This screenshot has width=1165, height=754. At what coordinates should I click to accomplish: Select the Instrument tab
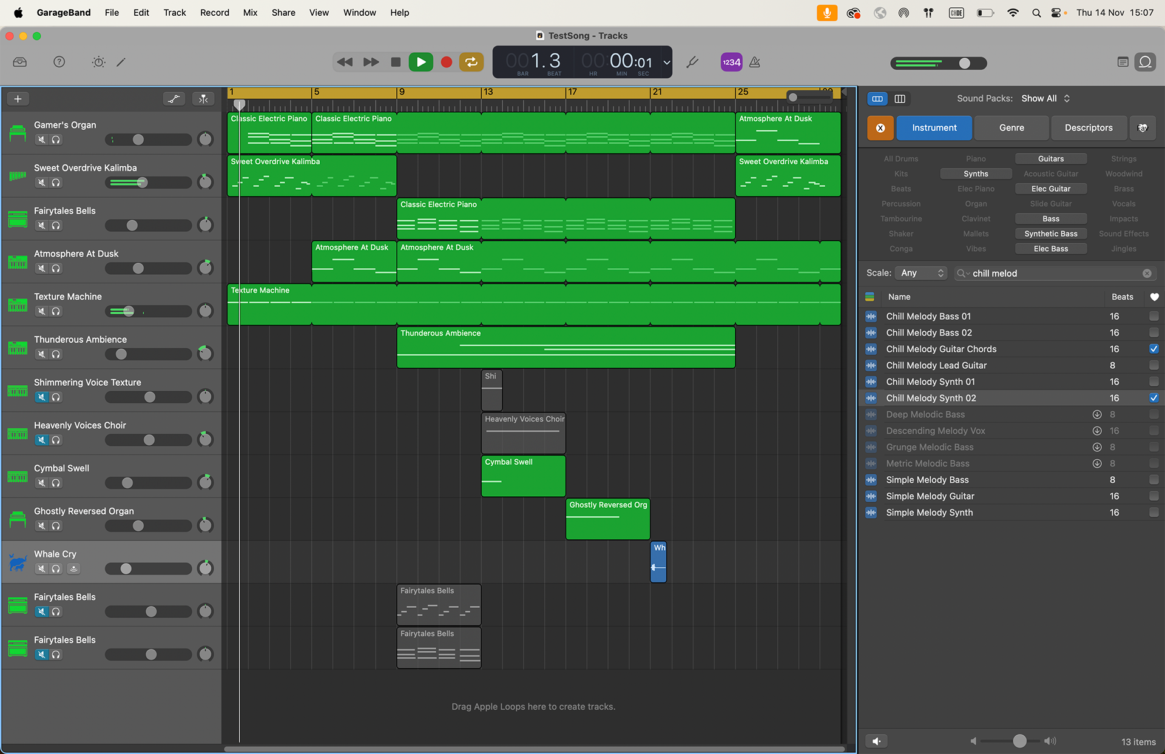(934, 128)
